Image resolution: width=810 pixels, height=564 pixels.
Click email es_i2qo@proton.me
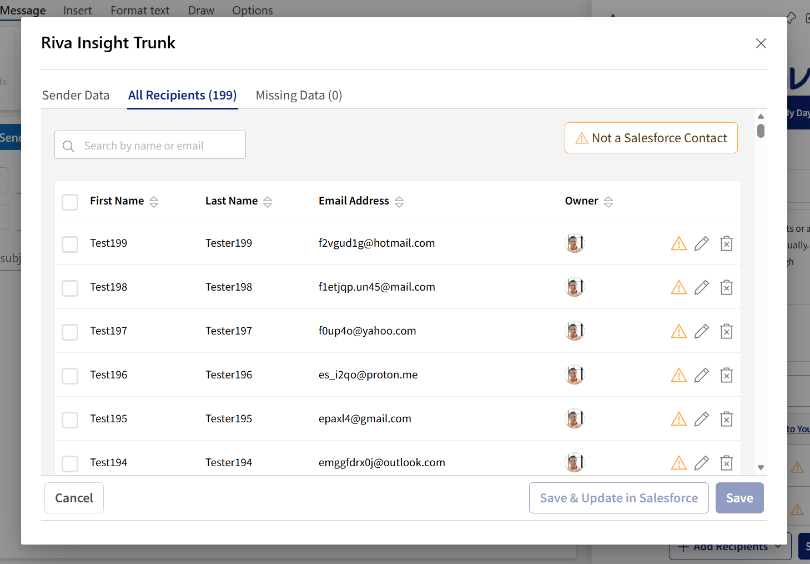pyautogui.click(x=368, y=375)
